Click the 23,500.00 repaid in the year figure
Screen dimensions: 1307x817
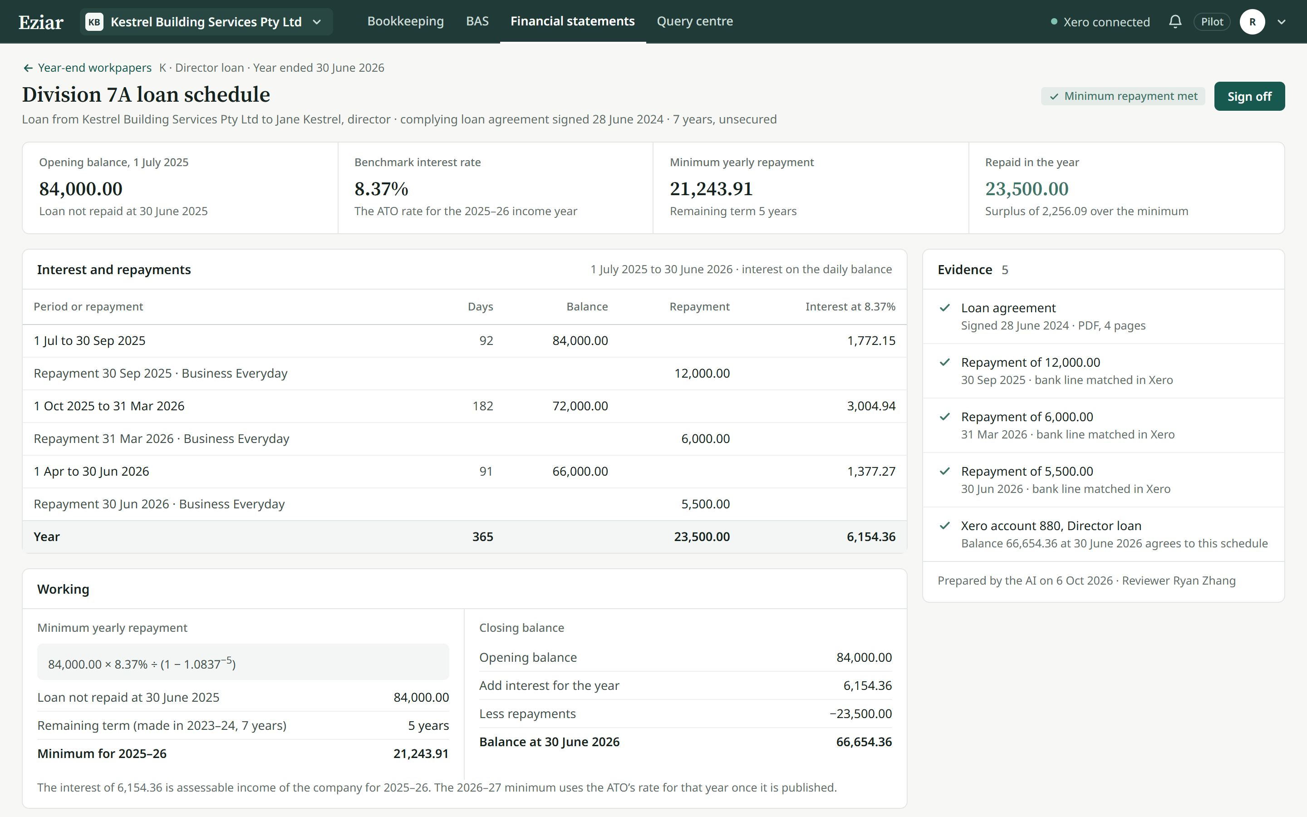pyautogui.click(x=1026, y=189)
